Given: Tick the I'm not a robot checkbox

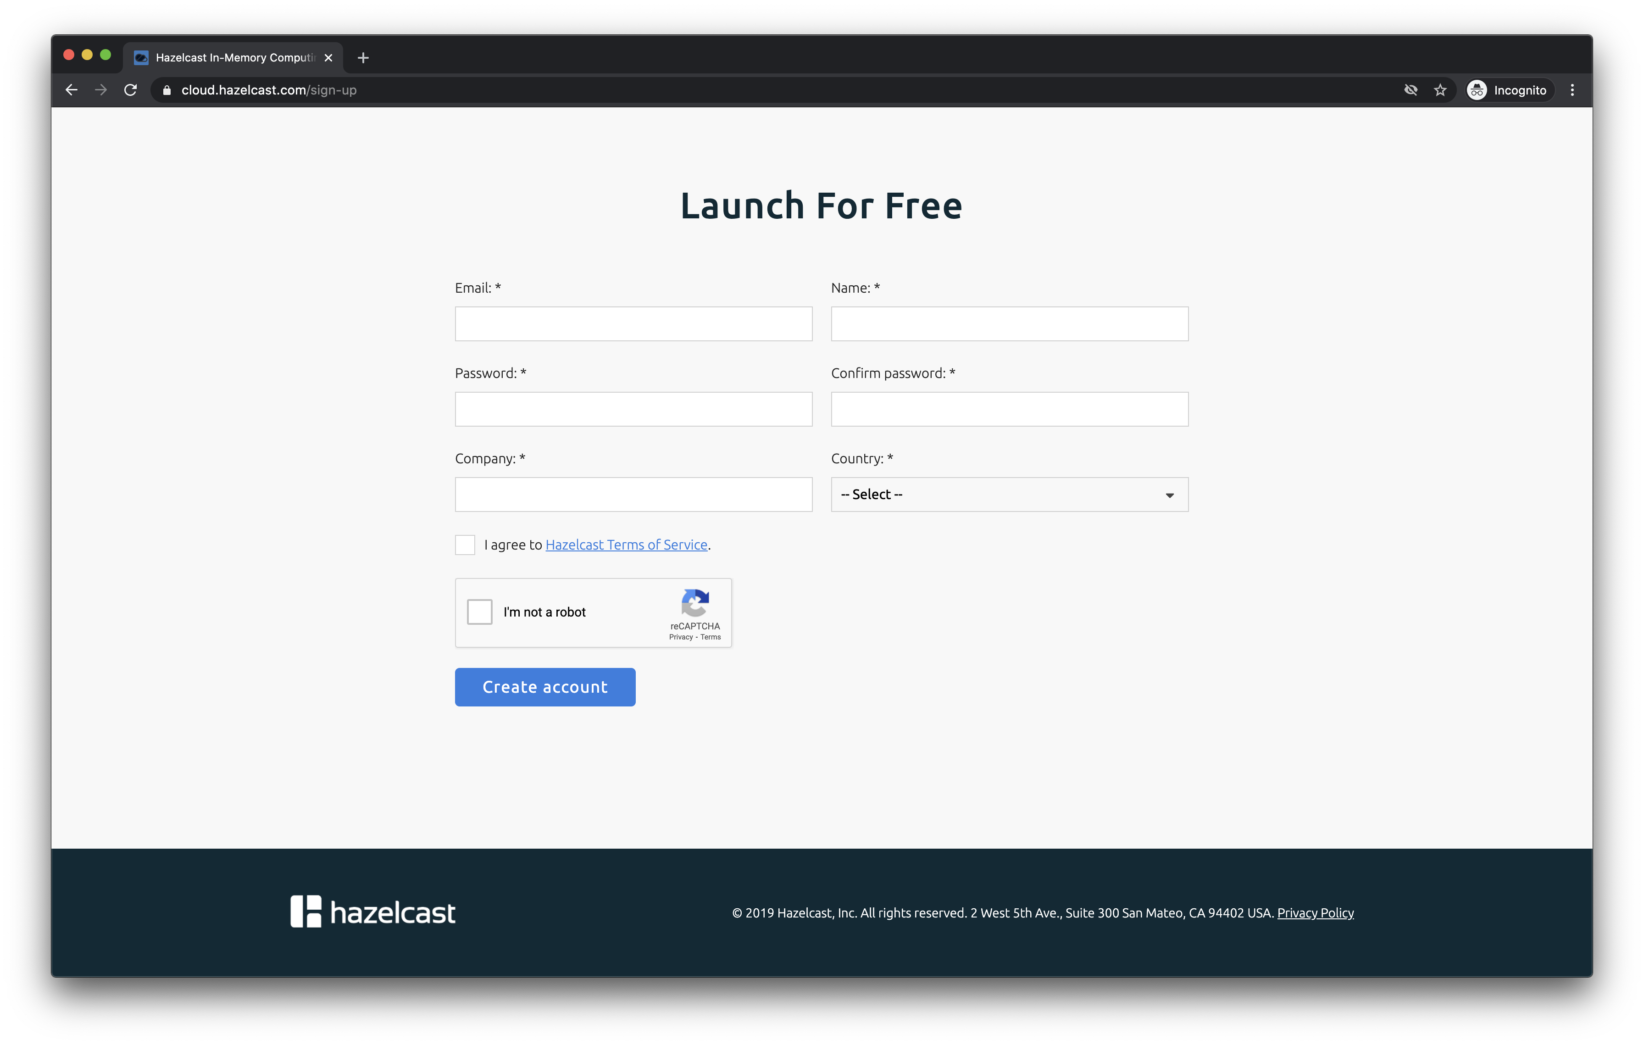Looking at the screenshot, I should point(479,611).
